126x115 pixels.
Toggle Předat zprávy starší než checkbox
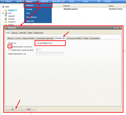(9, 50)
